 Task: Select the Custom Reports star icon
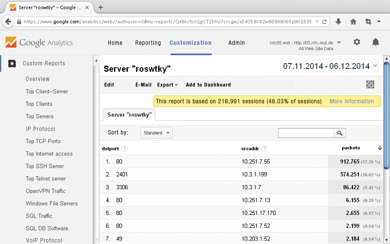pyautogui.click(x=12, y=63)
